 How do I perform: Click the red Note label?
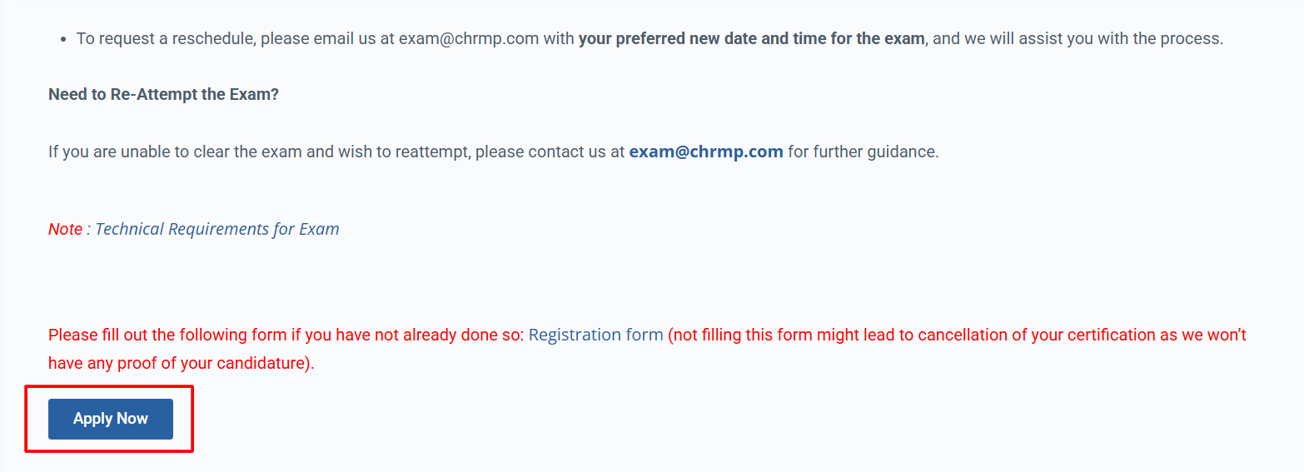(65, 229)
